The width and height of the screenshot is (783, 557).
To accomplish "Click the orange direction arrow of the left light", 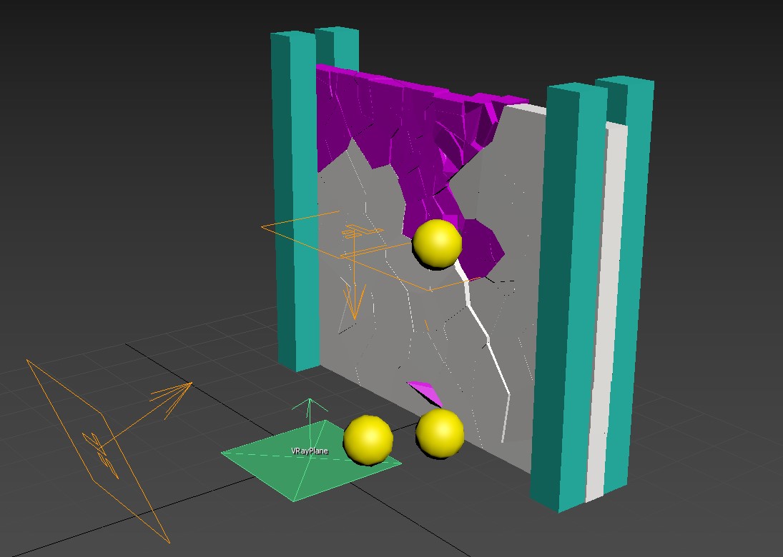I will click(x=172, y=396).
